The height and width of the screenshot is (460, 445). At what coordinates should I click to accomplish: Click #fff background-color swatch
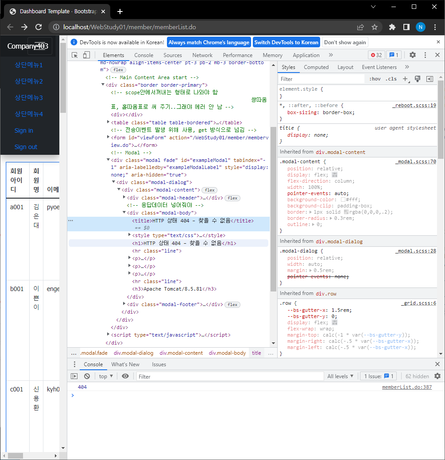tap(343, 200)
